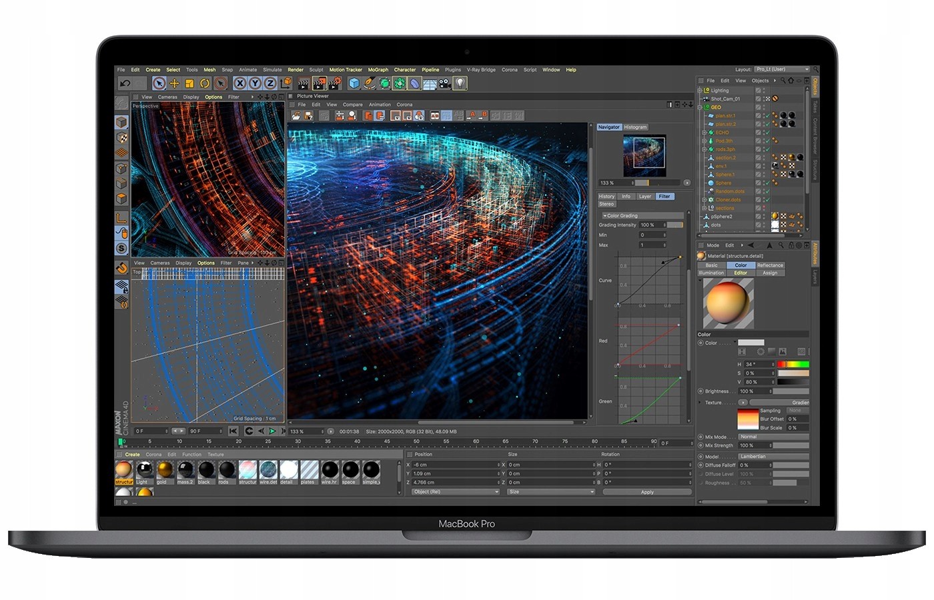Select the Scale tool icon
Image resolution: width=934 pixels, height=600 pixels.
(x=189, y=83)
